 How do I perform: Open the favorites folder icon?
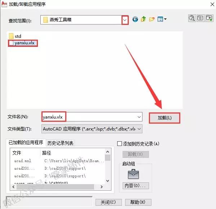pyautogui.click(x=200, y=18)
